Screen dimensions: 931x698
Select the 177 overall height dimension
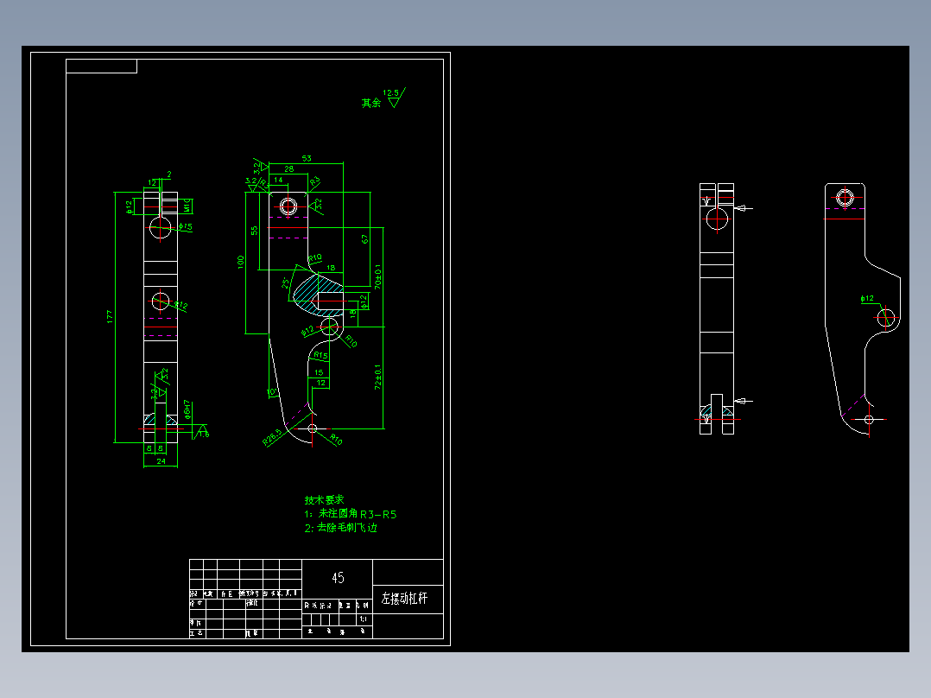[x=109, y=316]
